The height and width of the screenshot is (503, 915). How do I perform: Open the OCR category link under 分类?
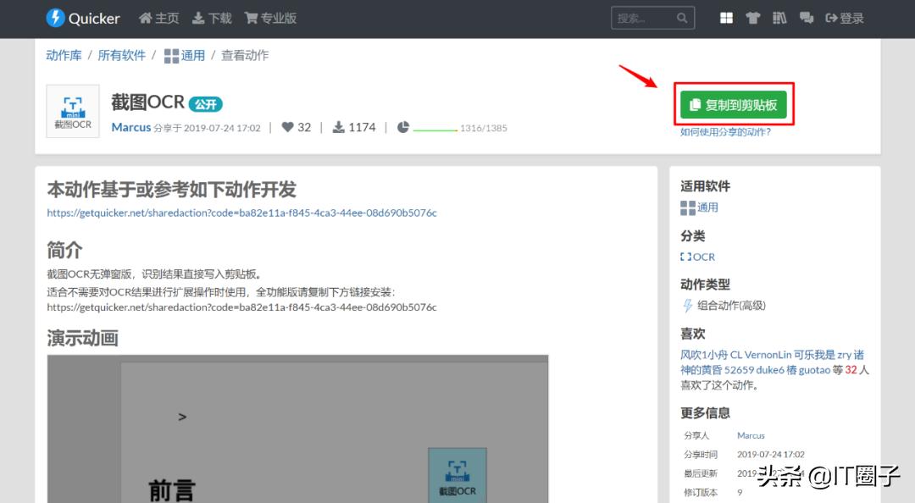(x=696, y=257)
